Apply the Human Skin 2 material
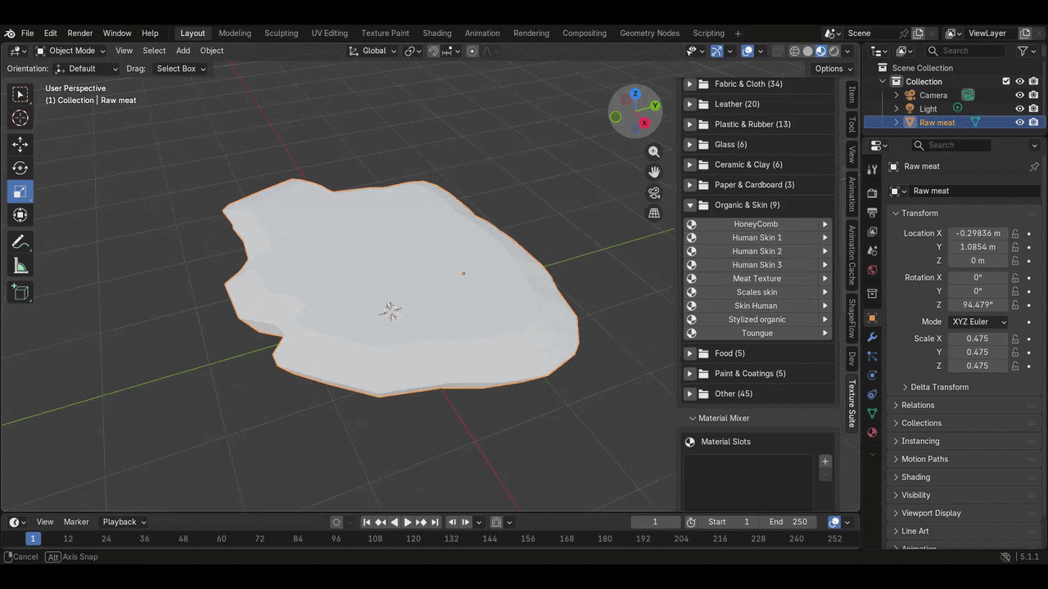Viewport: 1048px width, 589px height. [757, 251]
